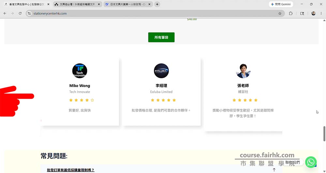The width and height of the screenshot is (326, 173).
Task: Click the 常見問題 heading
Action: pyautogui.click(x=54, y=156)
